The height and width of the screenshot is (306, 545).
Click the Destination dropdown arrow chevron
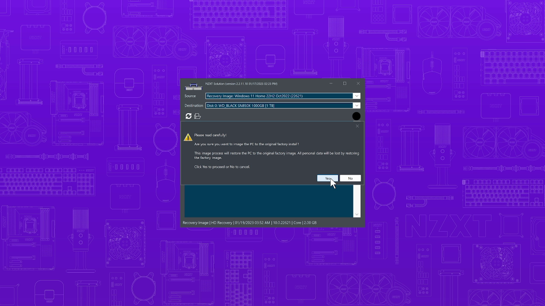pyautogui.click(x=357, y=105)
